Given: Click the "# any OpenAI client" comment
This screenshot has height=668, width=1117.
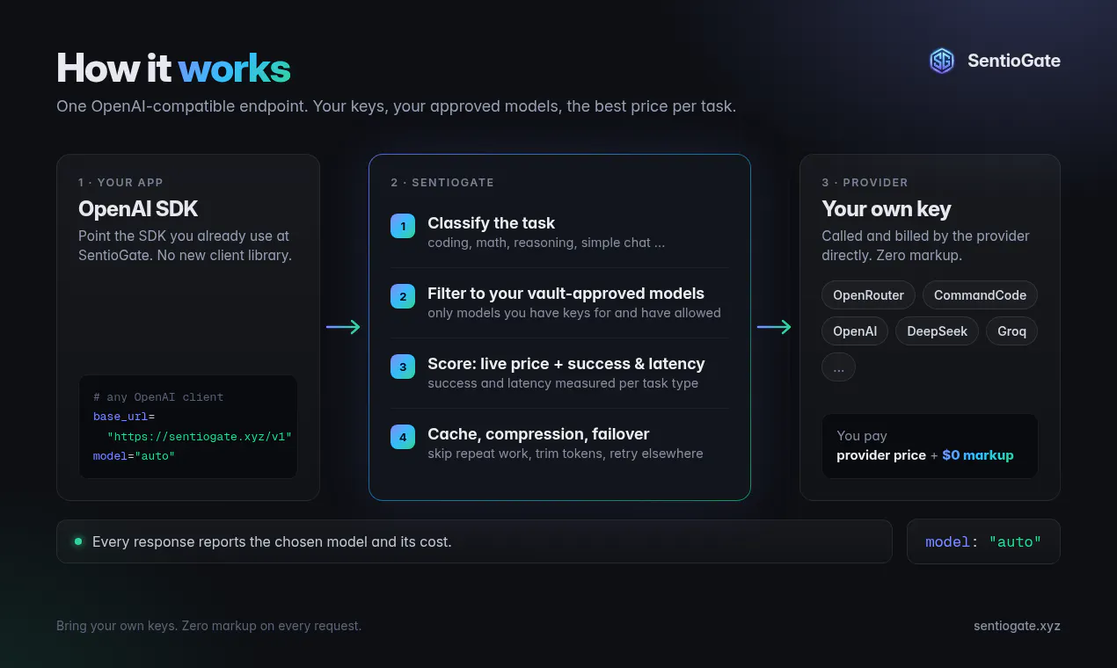Looking at the screenshot, I should 158,397.
